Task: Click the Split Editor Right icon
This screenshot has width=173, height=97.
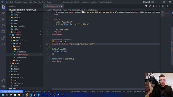Action: point(167,6)
